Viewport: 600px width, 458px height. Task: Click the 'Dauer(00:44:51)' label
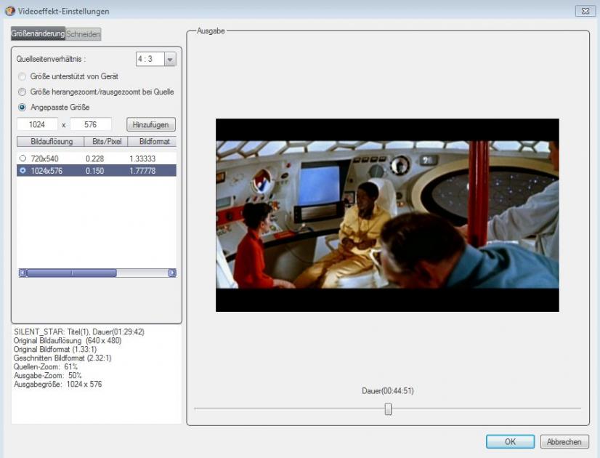388,390
